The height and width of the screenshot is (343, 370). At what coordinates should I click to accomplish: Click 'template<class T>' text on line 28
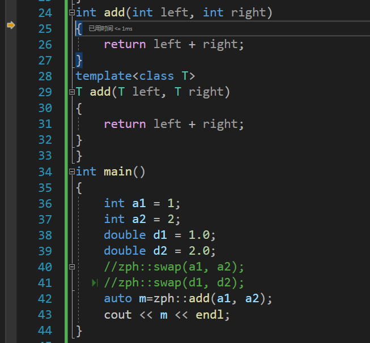tap(135, 76)
